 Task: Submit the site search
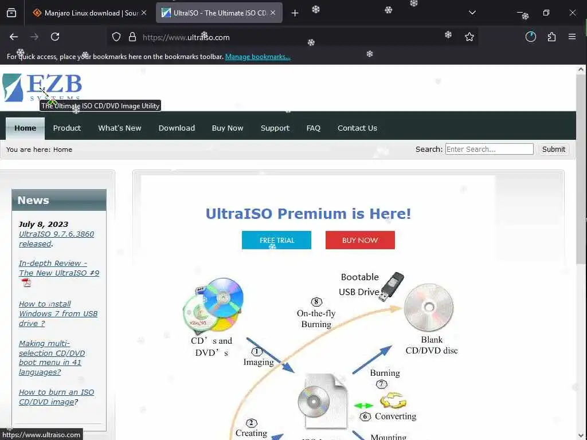click(554, 150)
